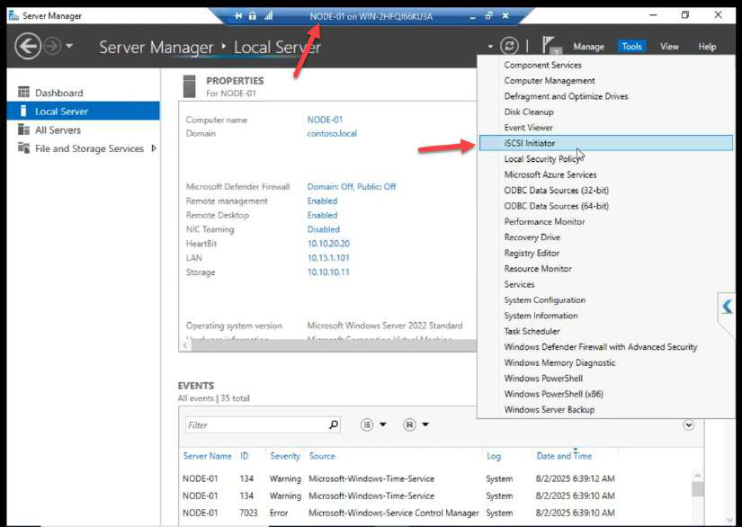Click the contoso.local domain link
Screen dimensions: 742x527
tap(332, 133)
